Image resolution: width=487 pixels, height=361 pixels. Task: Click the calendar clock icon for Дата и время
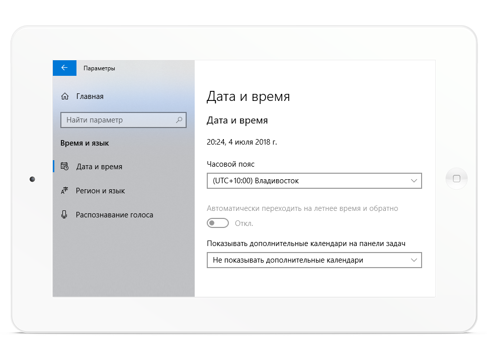64,167
